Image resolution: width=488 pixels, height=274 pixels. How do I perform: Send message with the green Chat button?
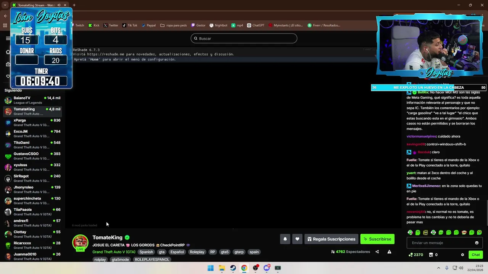click(x=476, y=255)
